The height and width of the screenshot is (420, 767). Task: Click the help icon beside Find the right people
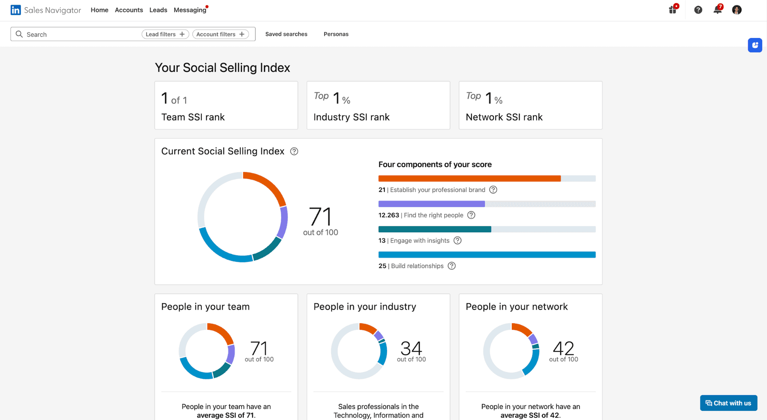coord(471,215)
